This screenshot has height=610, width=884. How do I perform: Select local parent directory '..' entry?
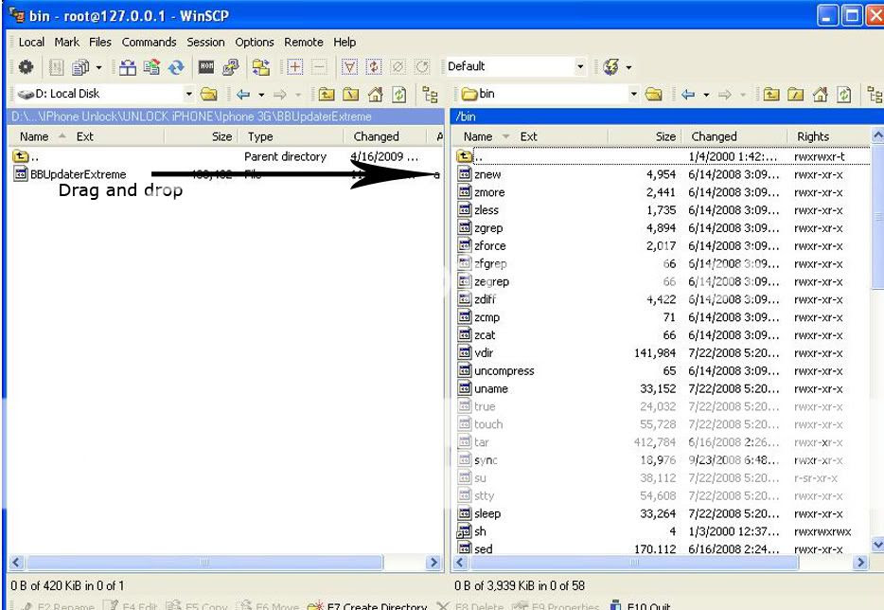point(27,156)
